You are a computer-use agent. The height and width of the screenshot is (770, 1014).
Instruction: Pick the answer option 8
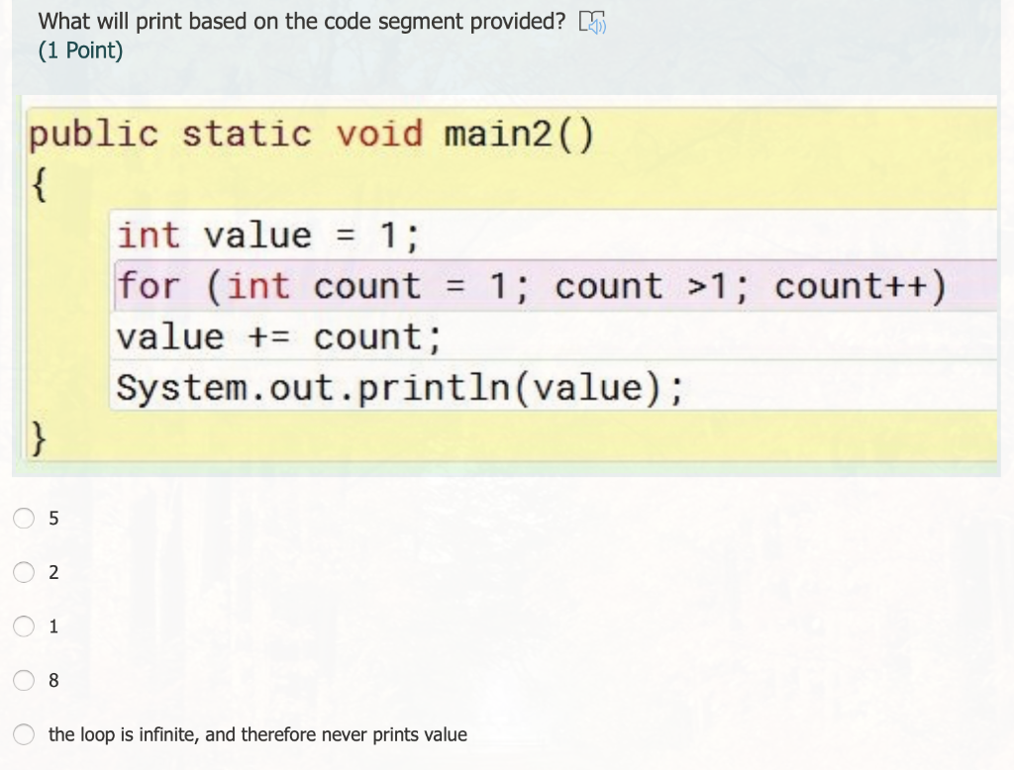(x=24, y=680)
